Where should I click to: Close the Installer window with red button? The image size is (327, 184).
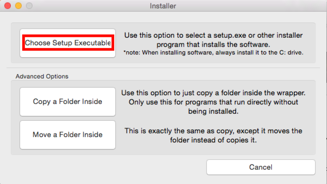pos(8,6)
